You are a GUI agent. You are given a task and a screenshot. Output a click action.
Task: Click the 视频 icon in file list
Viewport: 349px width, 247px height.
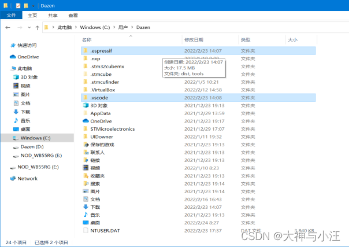pyautogui.click(x=86, y=168)
